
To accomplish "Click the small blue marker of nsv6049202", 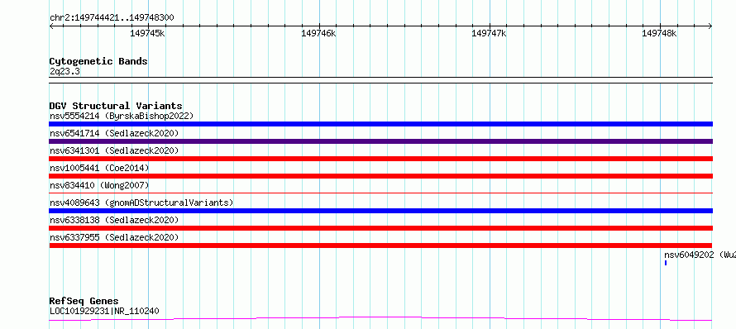I will click(666, 263).
